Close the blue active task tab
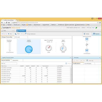Image resolution: width=102 pixels, height=102 pixels. (25, 30)
